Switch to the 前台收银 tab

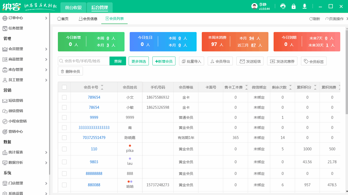point(73,7)
